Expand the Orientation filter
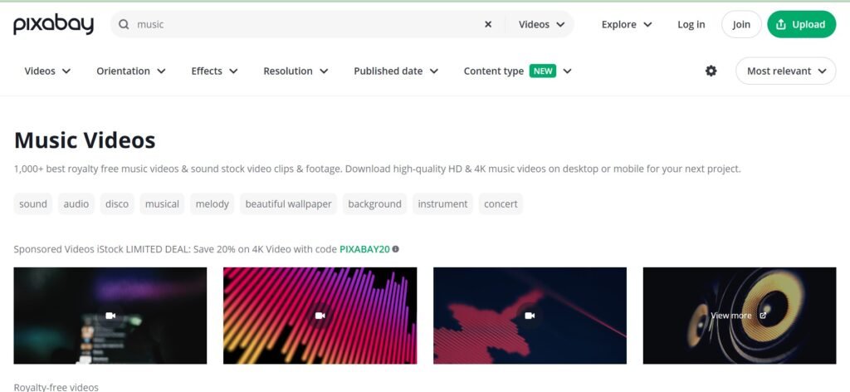The image size is (850, 392). (131, 71)
